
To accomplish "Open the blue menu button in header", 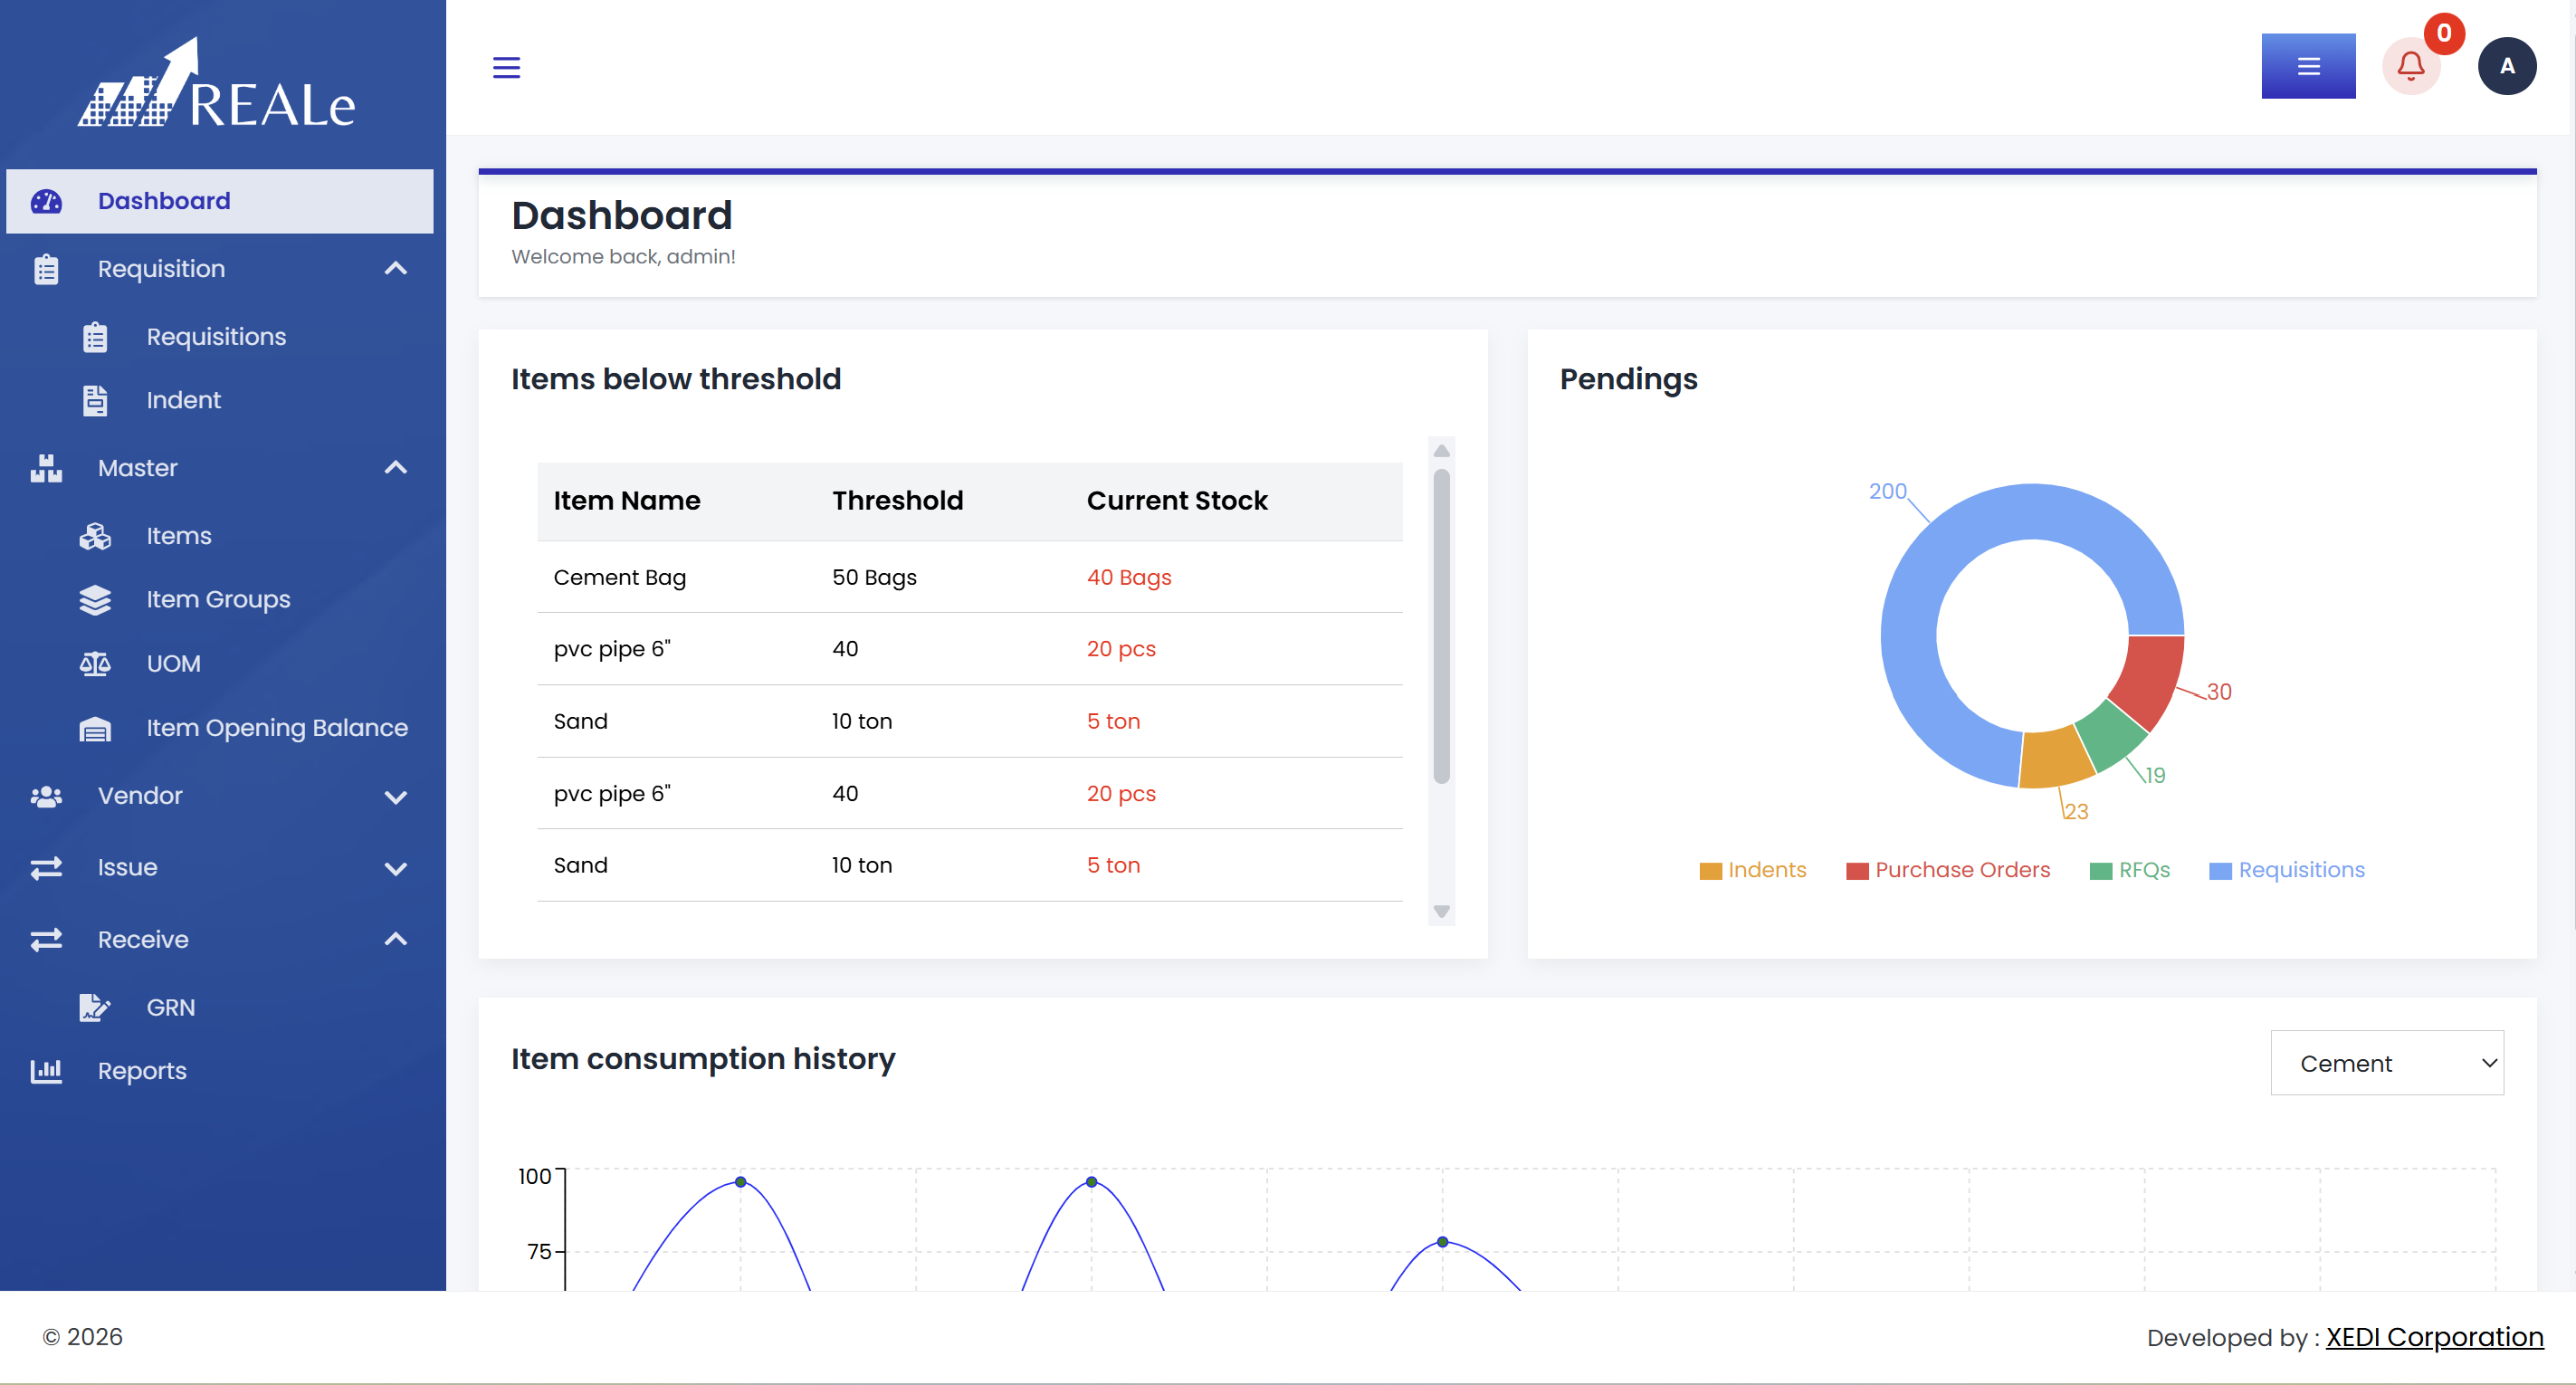I will point(2308,66).
